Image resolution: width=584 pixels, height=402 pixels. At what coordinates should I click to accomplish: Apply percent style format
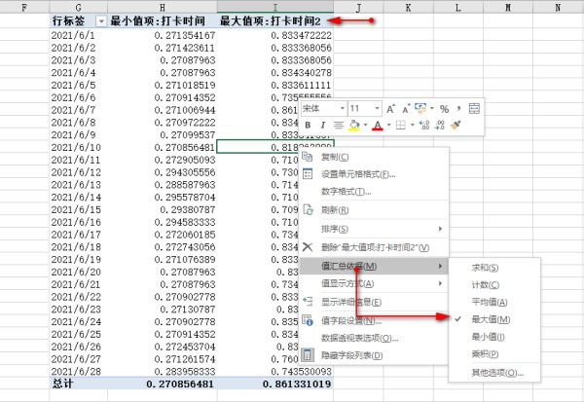point(444,109)
